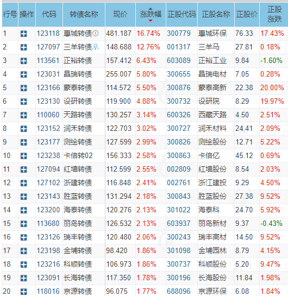
Task: Click the plus icon for 卡倍转02 row
Action: pos(23,156)
